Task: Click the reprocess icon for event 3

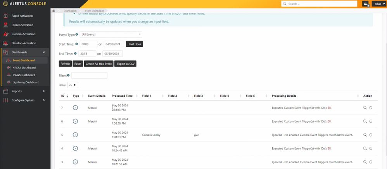Action: (x=371, y=162)
